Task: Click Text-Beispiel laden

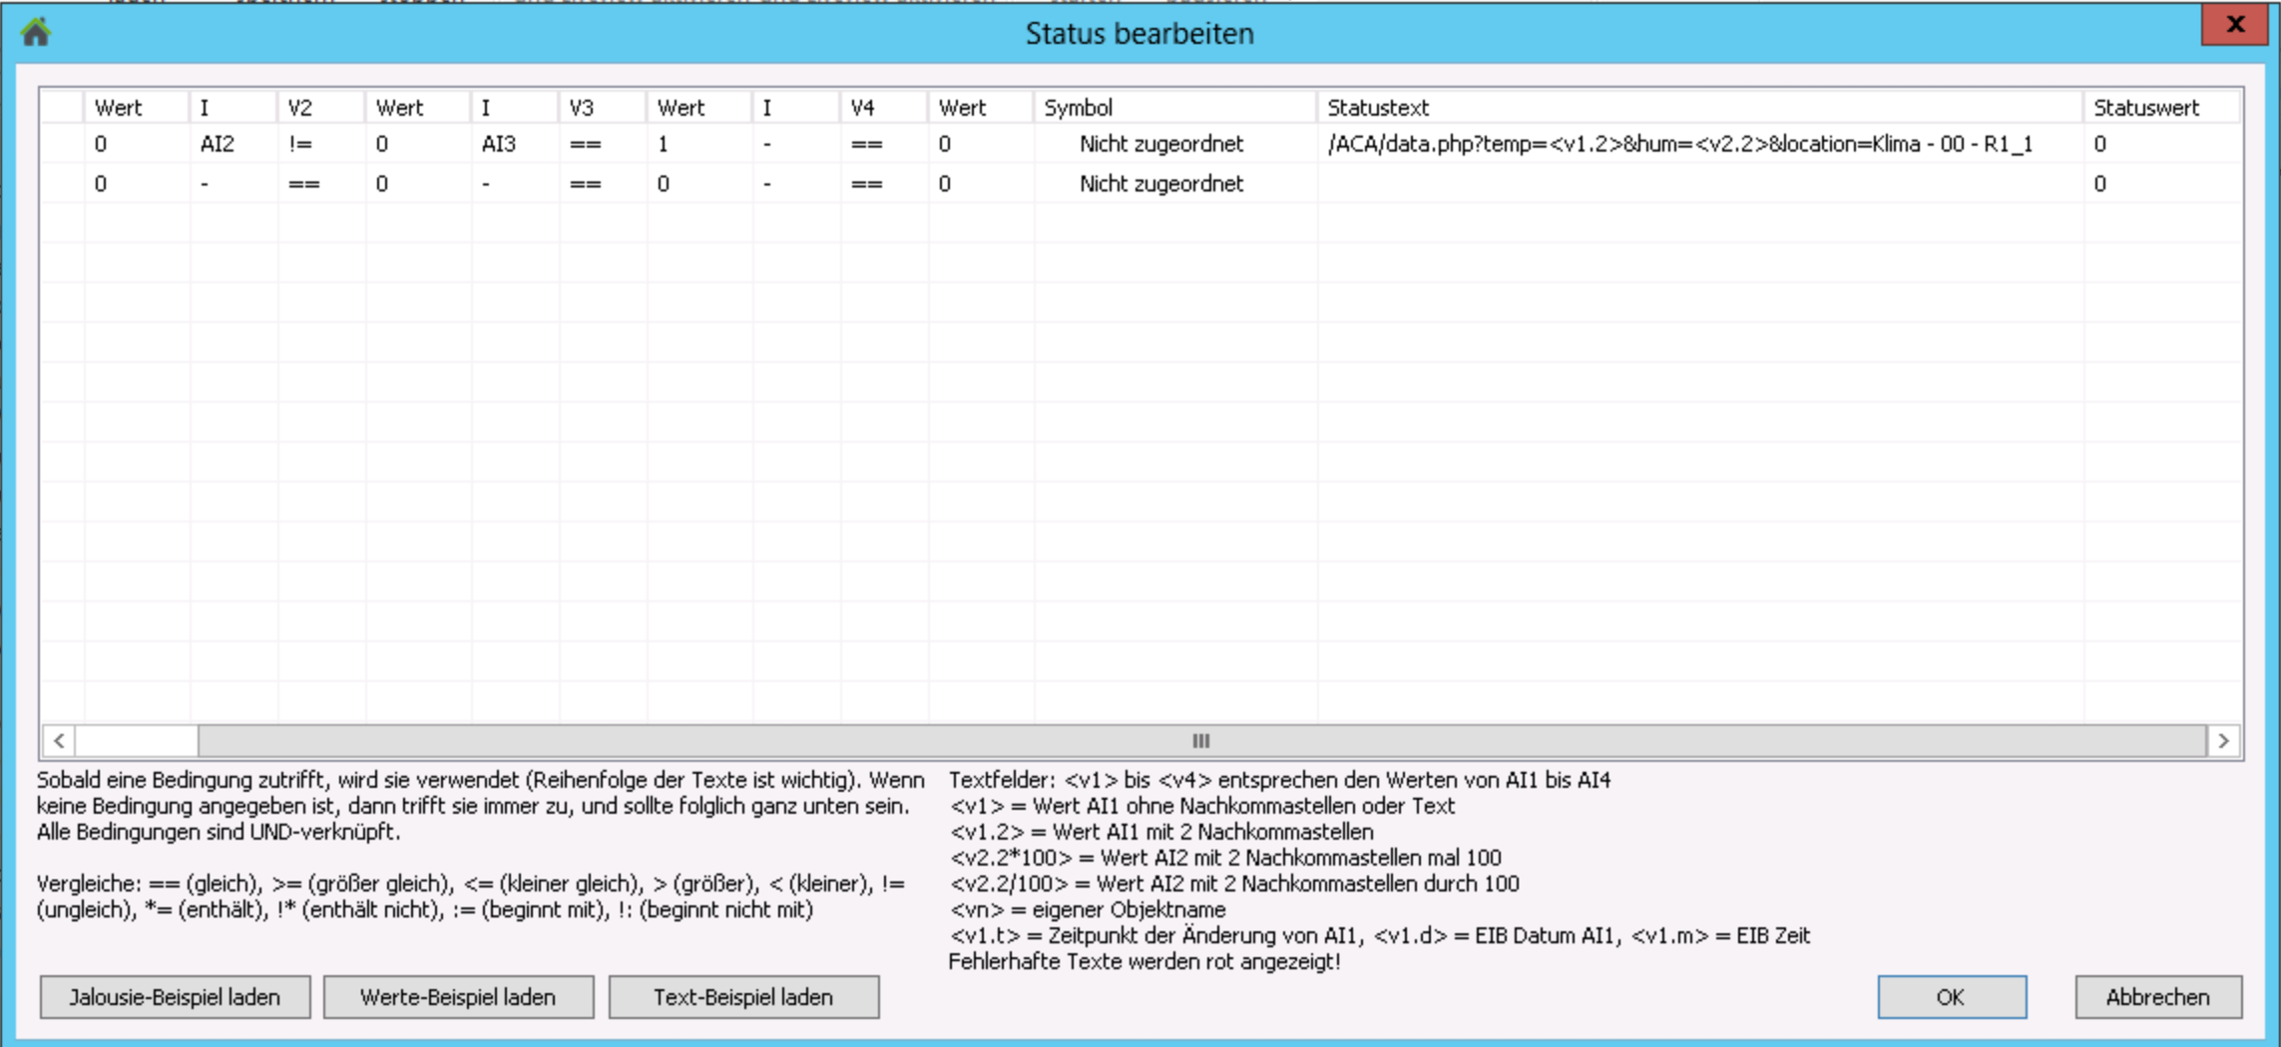Action: 743,997
